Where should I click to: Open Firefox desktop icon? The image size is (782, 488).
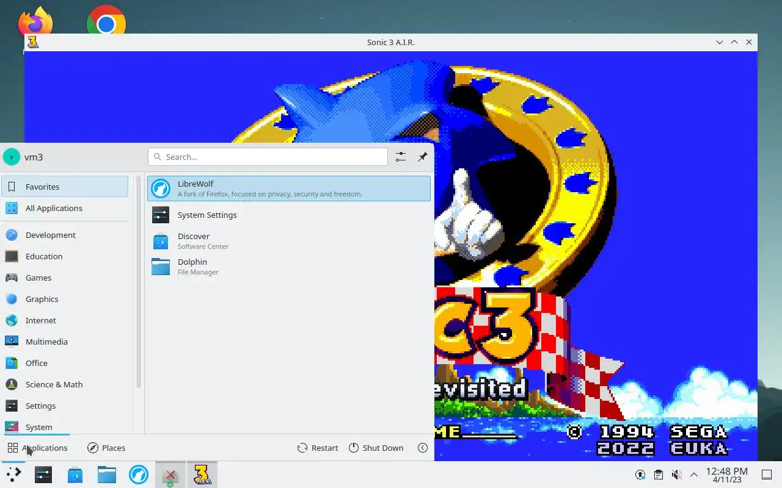[35, 23]
